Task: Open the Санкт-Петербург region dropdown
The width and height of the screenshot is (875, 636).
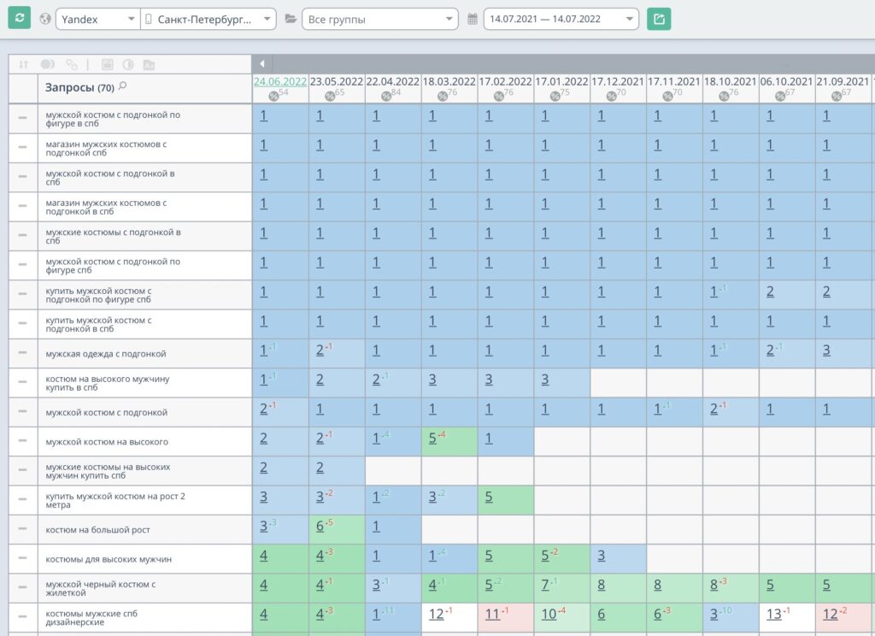Action: point(208,19)
